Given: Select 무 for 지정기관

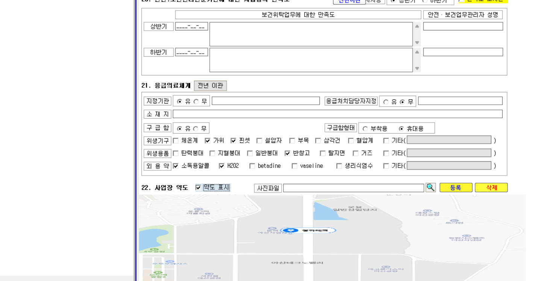Looking at the screenshot, I should [x=196, y=102].
